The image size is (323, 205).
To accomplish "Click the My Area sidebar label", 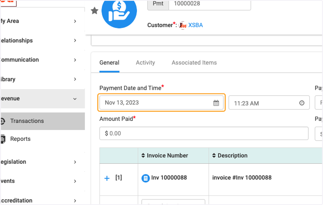I will (9, 21).
